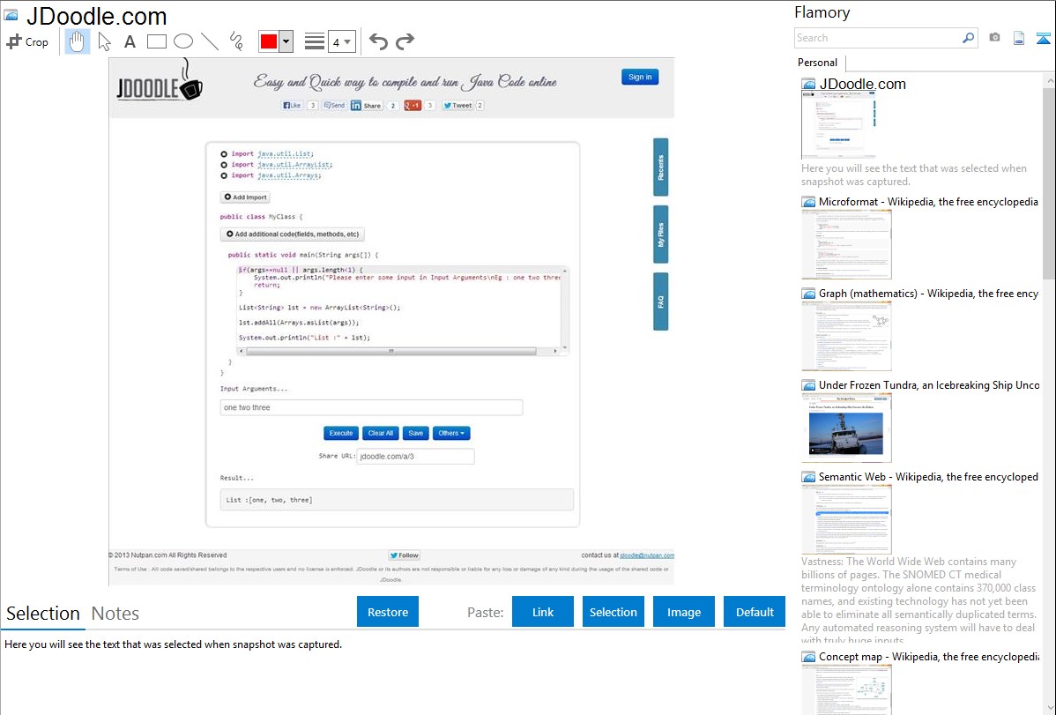Click the document icon beside camera
1056x715 pixels.
1019,38
